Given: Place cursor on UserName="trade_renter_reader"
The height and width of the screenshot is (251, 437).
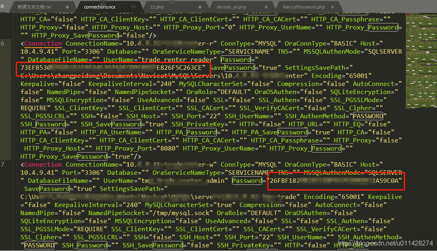Looking at the screenshot, I should pos(160,60).
